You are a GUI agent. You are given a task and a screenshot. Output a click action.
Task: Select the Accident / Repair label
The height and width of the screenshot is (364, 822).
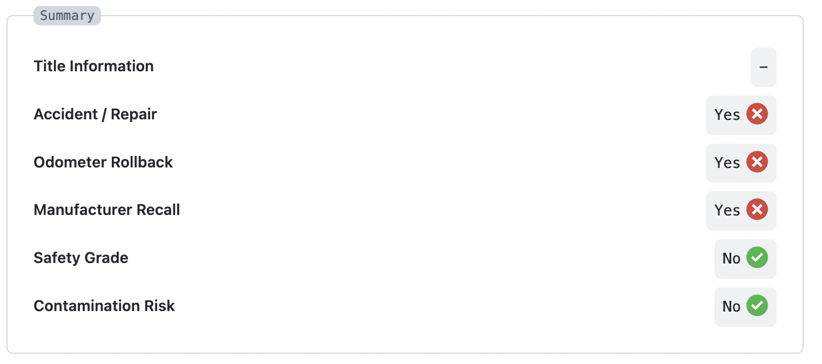(x=95, y=114)
